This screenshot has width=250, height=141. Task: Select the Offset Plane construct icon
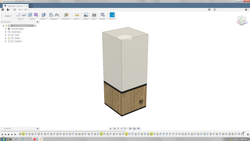(x=66, y=15)
